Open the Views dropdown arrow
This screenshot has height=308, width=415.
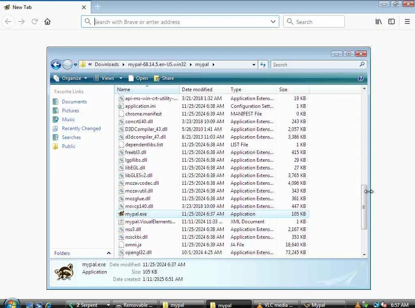click(x=121, y=78)
